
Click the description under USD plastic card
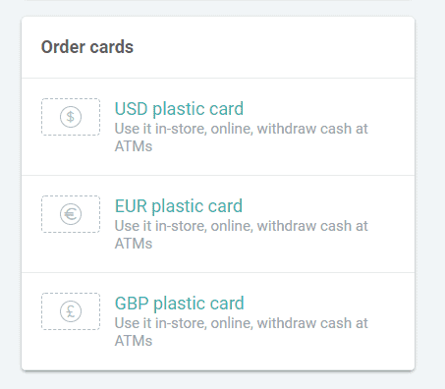(x=242, y=138)
